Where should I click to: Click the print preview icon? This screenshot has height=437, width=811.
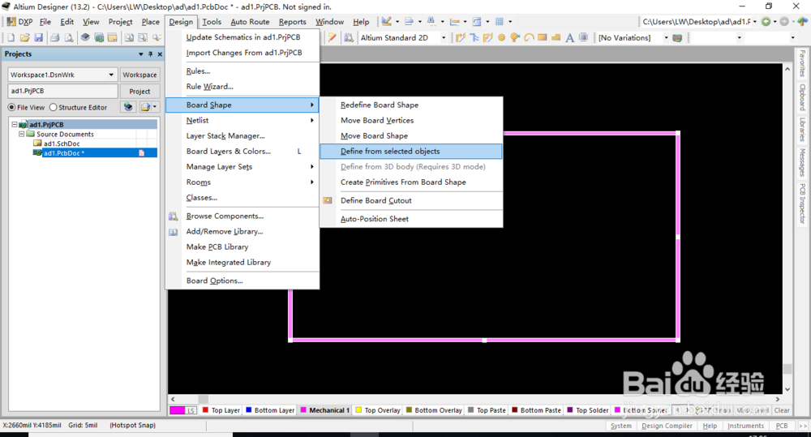click(68, 37)
